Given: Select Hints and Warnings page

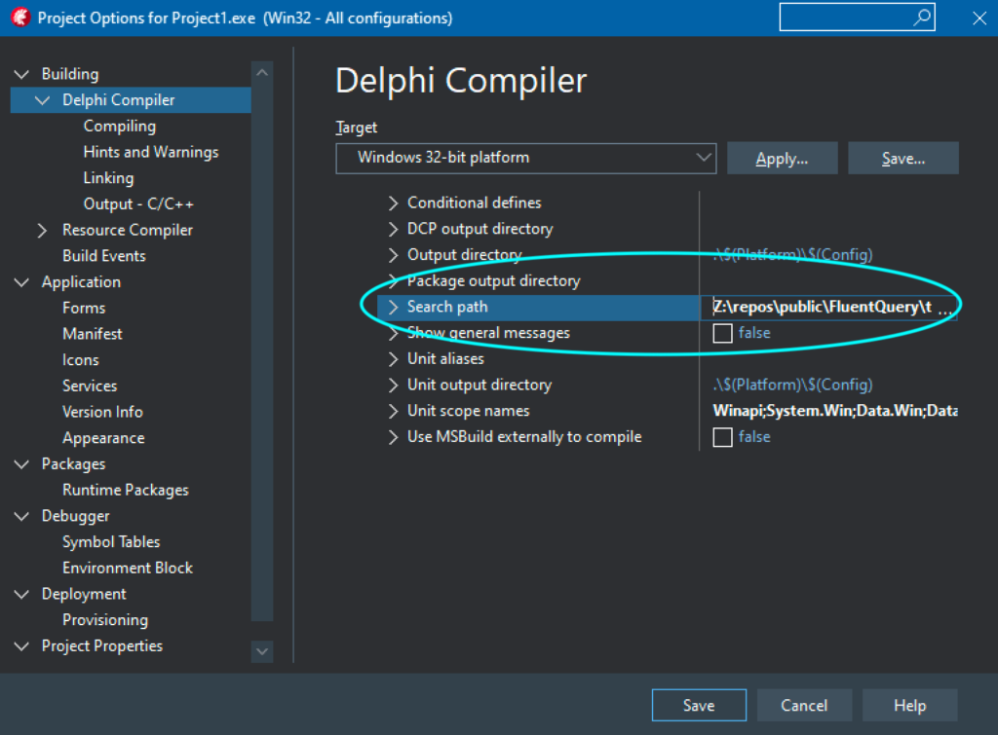Looking at the screenshot, I should (151, 152).
